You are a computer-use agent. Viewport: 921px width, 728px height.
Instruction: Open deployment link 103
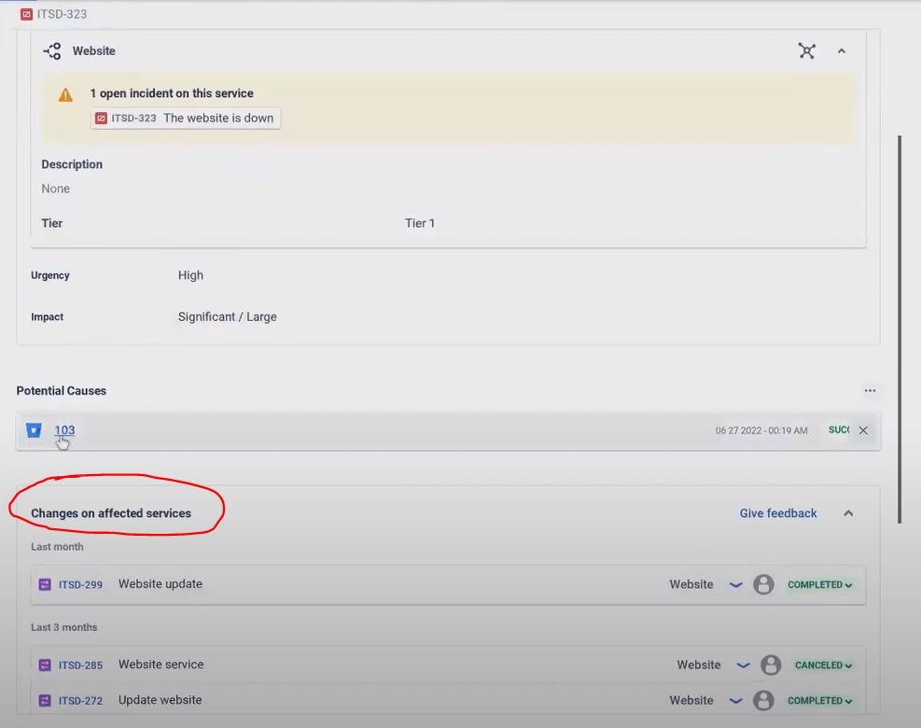click(x=64, y=430)
